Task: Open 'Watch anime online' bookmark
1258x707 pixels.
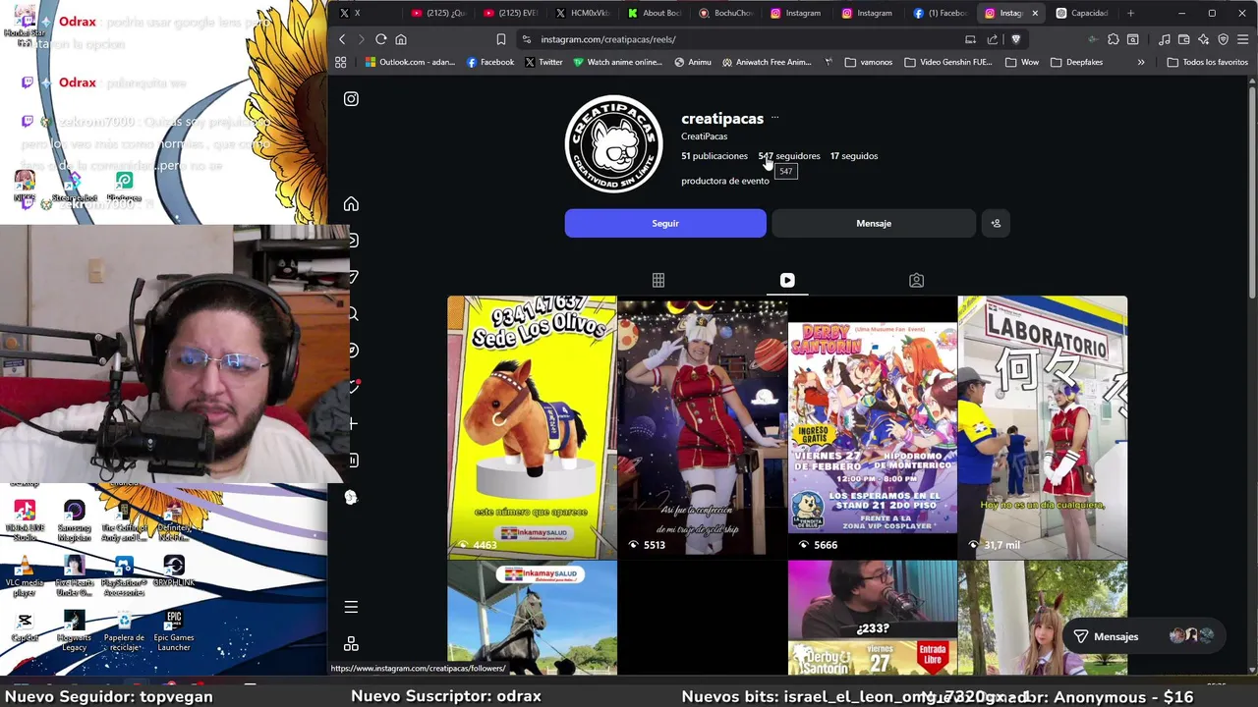Action: point(617,62)
